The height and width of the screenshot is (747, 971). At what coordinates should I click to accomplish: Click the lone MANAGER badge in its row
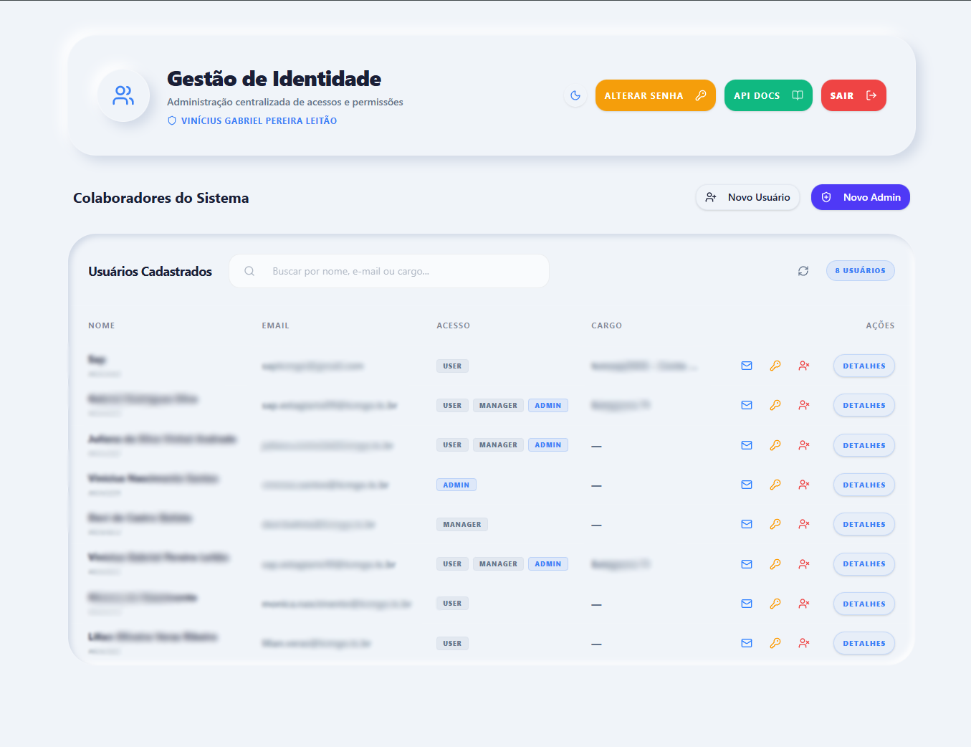462,525
